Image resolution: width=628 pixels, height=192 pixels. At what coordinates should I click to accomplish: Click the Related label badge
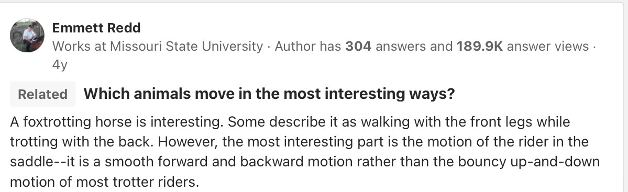point(43,94)
